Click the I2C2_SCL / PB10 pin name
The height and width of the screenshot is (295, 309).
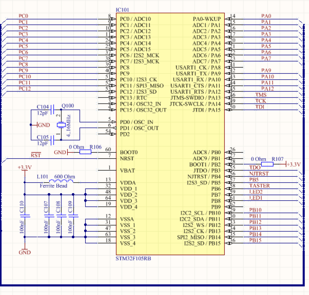(x=201, y=213)
